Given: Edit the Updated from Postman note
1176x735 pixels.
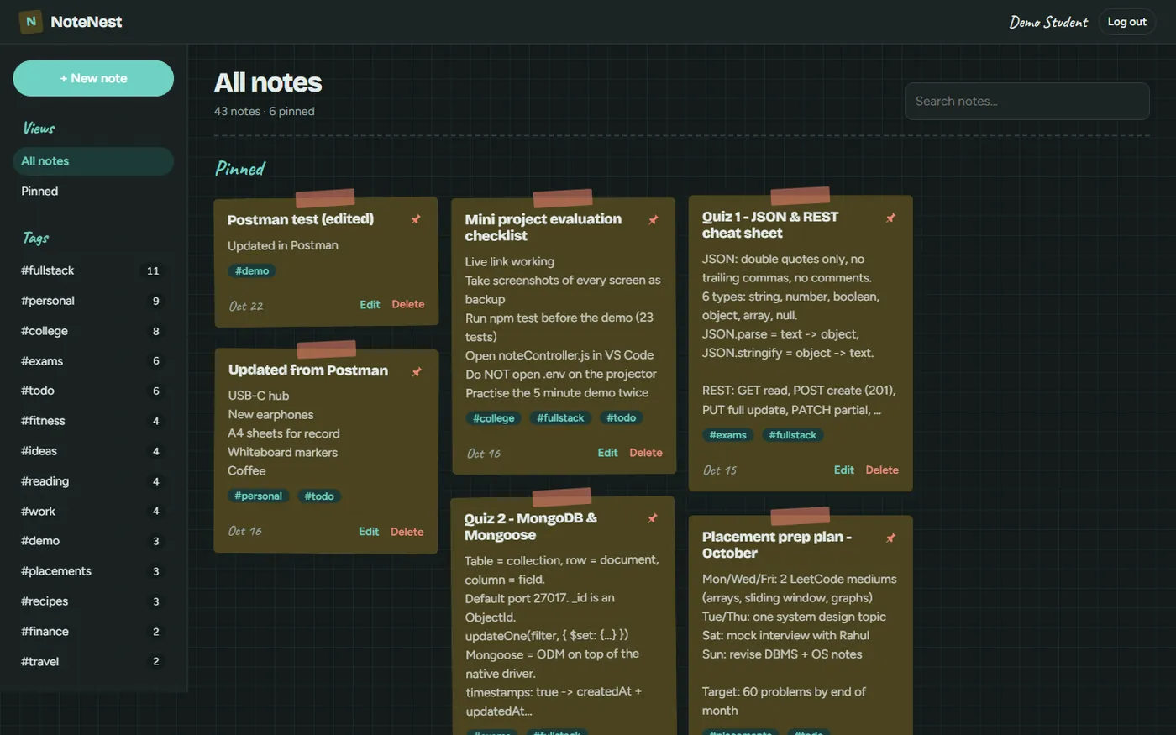Looking at the screenshot, I should coord(369,532).
